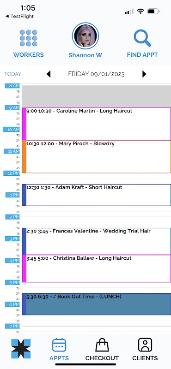Tap the FRIDAY 09/01/2023 date label
The height and width of the screenshot is (369, 171).
96,74
